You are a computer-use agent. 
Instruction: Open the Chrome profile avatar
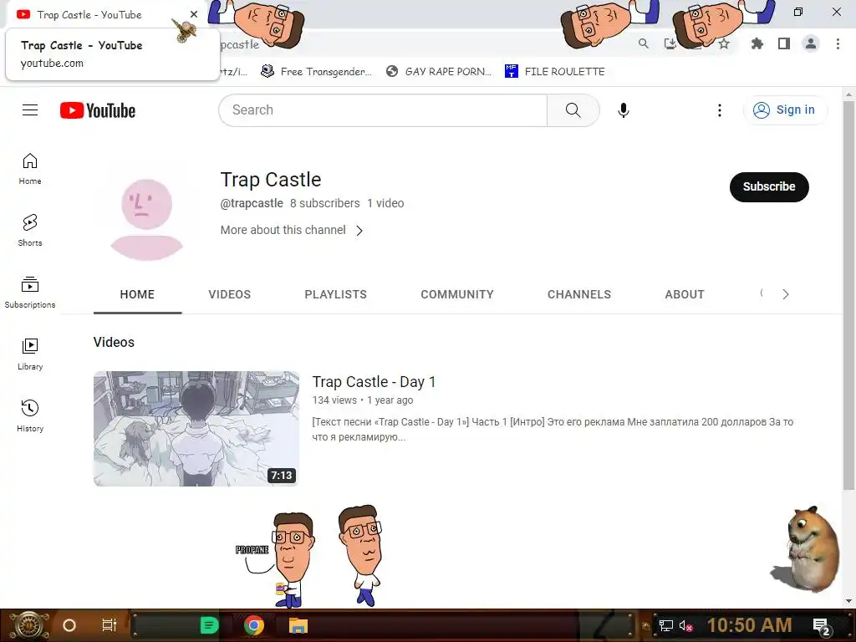pos(811,43)
